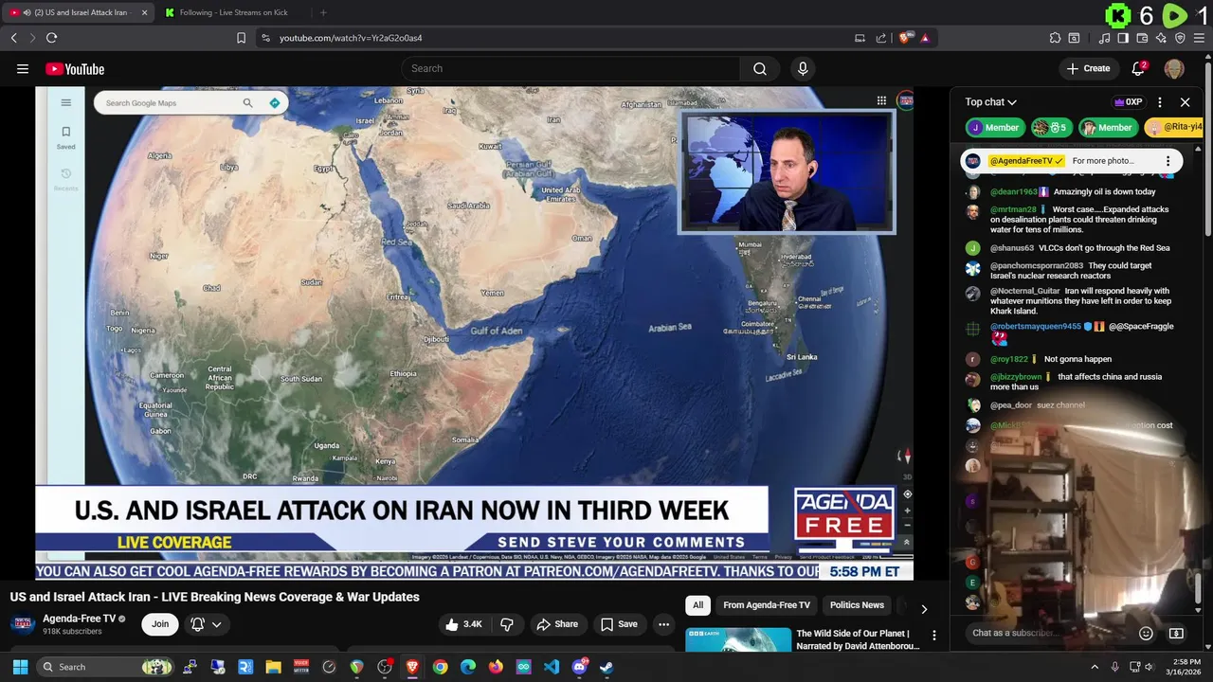Image resolution: width=1213 pixels, height=682 pixels.
Task: Select the @Rita-yi4 yellow chat chip
Action: pyautogui.click(x=1174, y=127)
